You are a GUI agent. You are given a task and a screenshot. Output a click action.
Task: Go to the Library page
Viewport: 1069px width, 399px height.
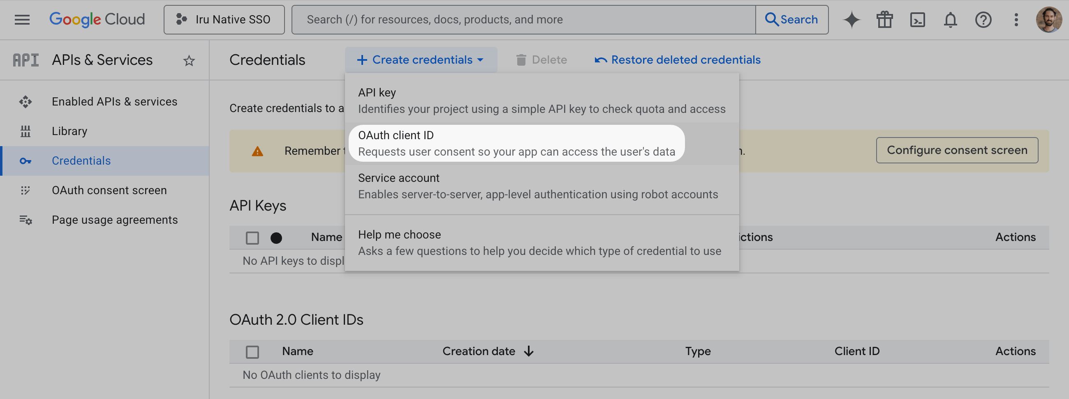coord(104,131)
